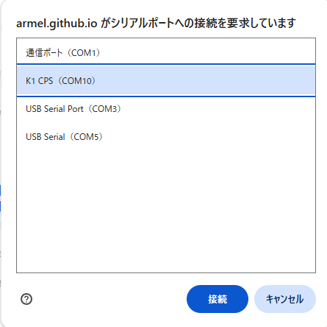327x327 pixels.
Task: Choose the COM3 serial device
Action: click(166, 109)
